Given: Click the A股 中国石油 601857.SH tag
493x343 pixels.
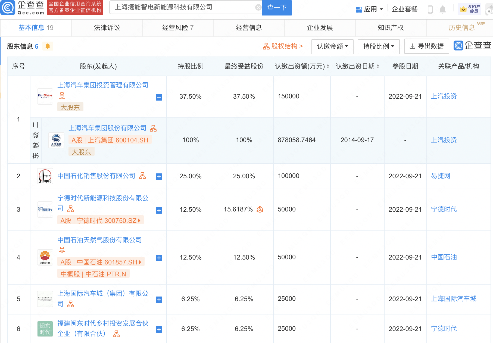Looking at the screenshot, I should 101,262.
